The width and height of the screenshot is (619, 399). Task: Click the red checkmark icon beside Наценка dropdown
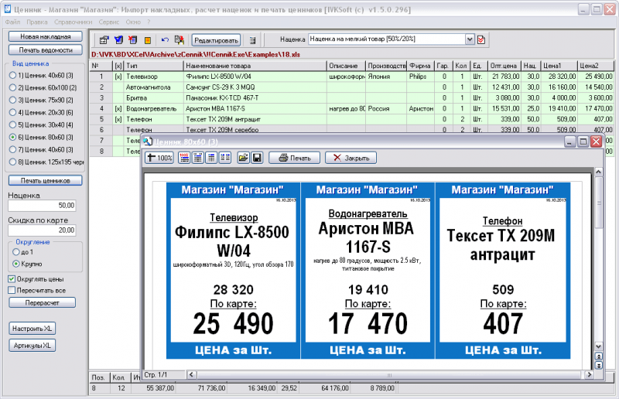pyautogui.click(x=481, y=39)
